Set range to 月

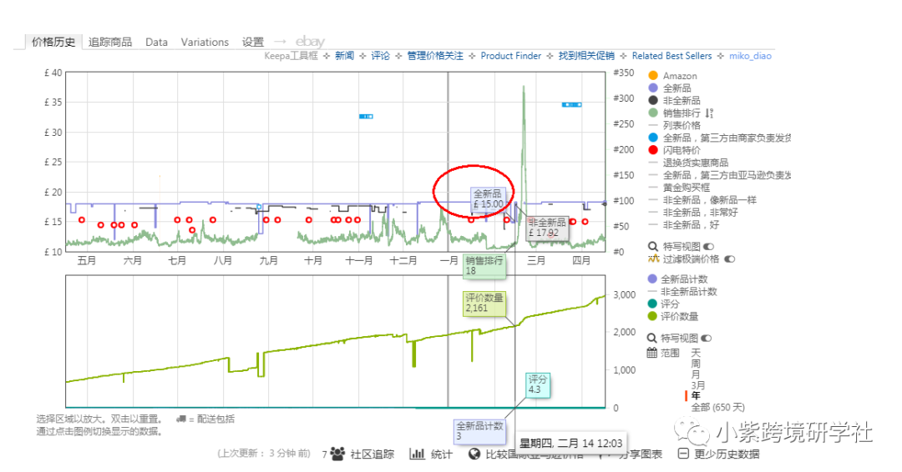point(696,374)
